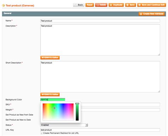Click the Background Color hex field
The image size is (168, 136).
[53, 100]
